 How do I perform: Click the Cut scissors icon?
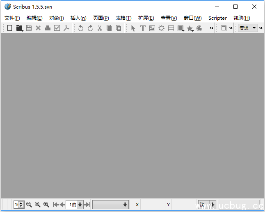[100, 28]
